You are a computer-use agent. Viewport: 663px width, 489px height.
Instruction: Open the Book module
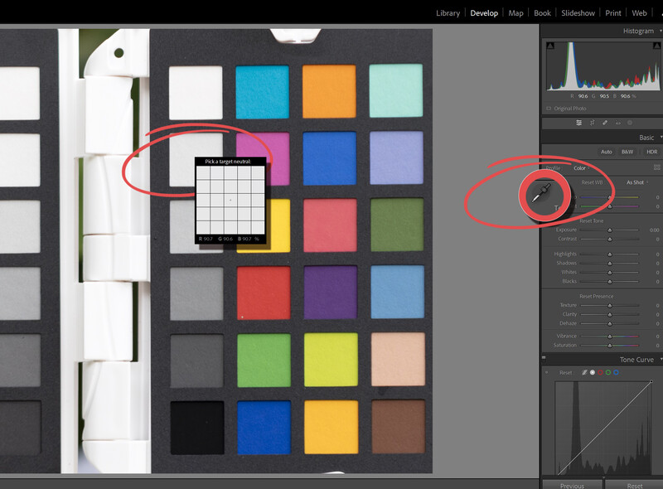[x=542, y=13]
